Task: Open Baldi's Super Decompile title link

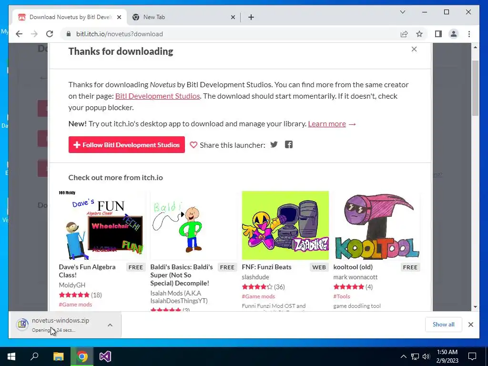Action: point(182,275)
